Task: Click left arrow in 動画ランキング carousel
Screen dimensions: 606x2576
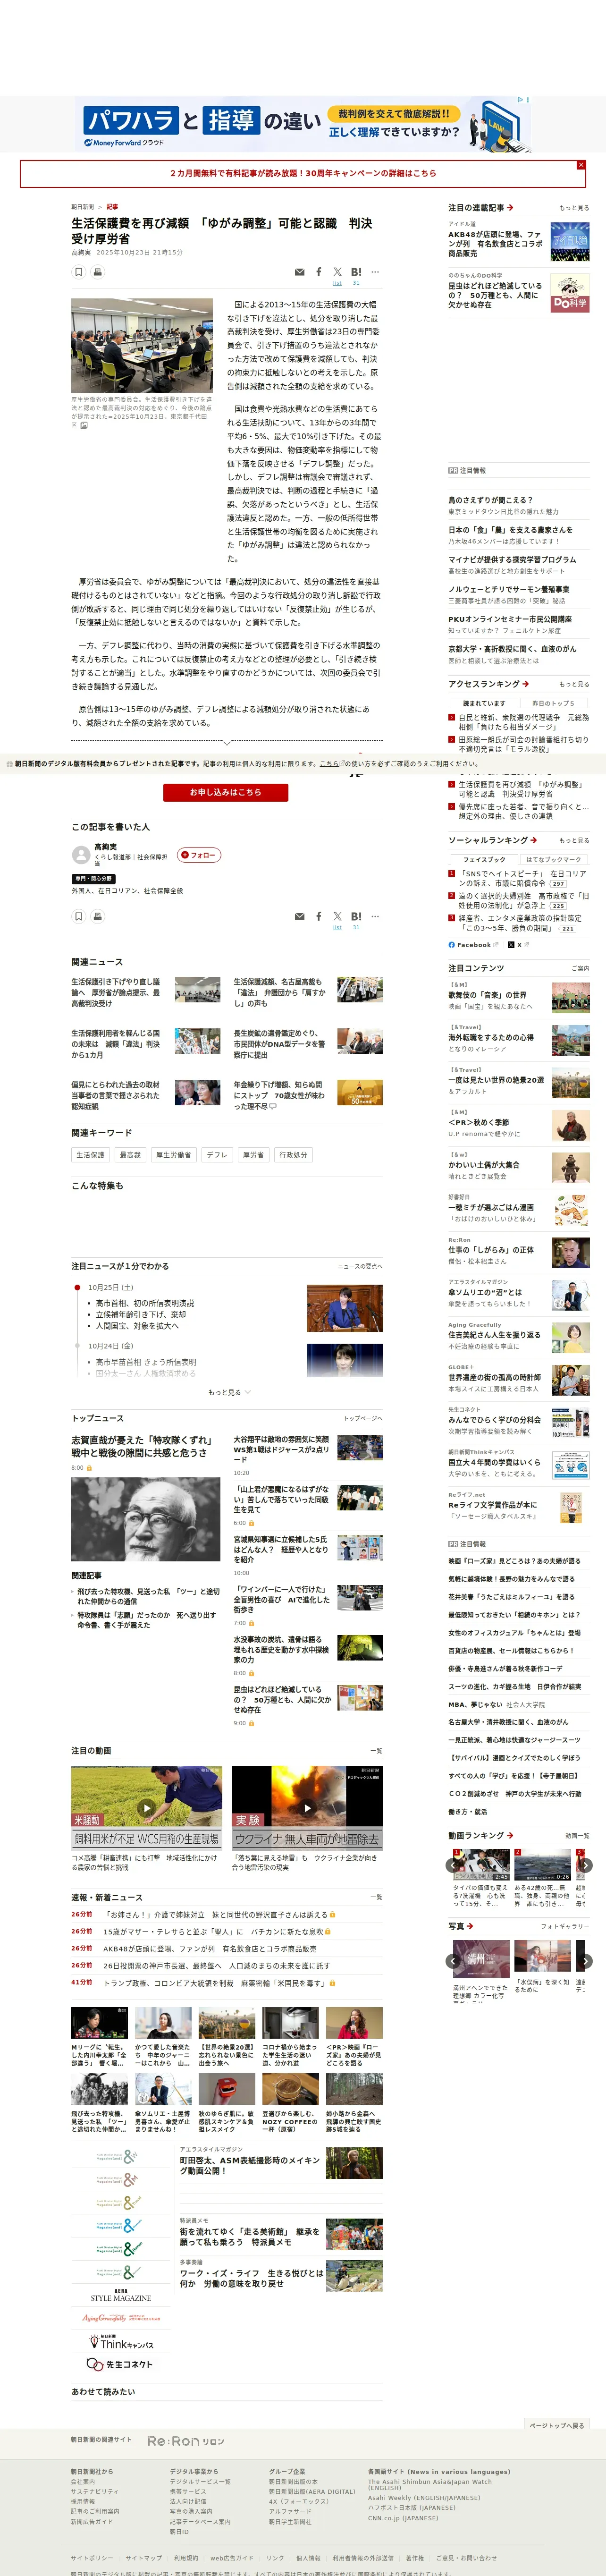Action: click(x=452, y=1865)
